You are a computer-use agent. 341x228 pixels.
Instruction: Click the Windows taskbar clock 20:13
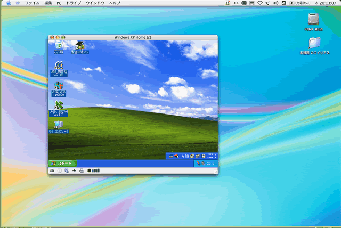point(210,164)
